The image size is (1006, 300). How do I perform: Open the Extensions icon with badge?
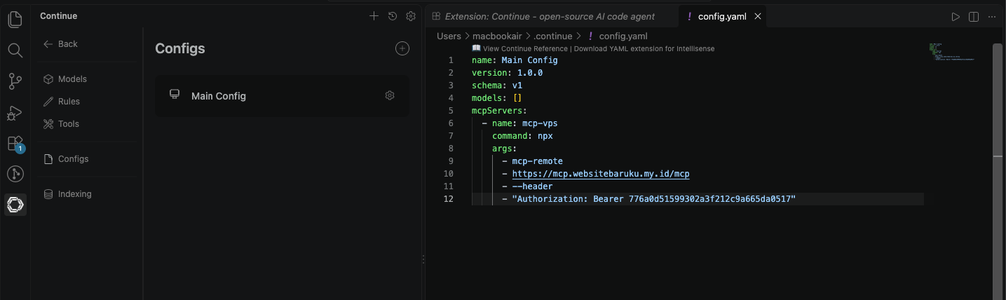click(15, 144)
